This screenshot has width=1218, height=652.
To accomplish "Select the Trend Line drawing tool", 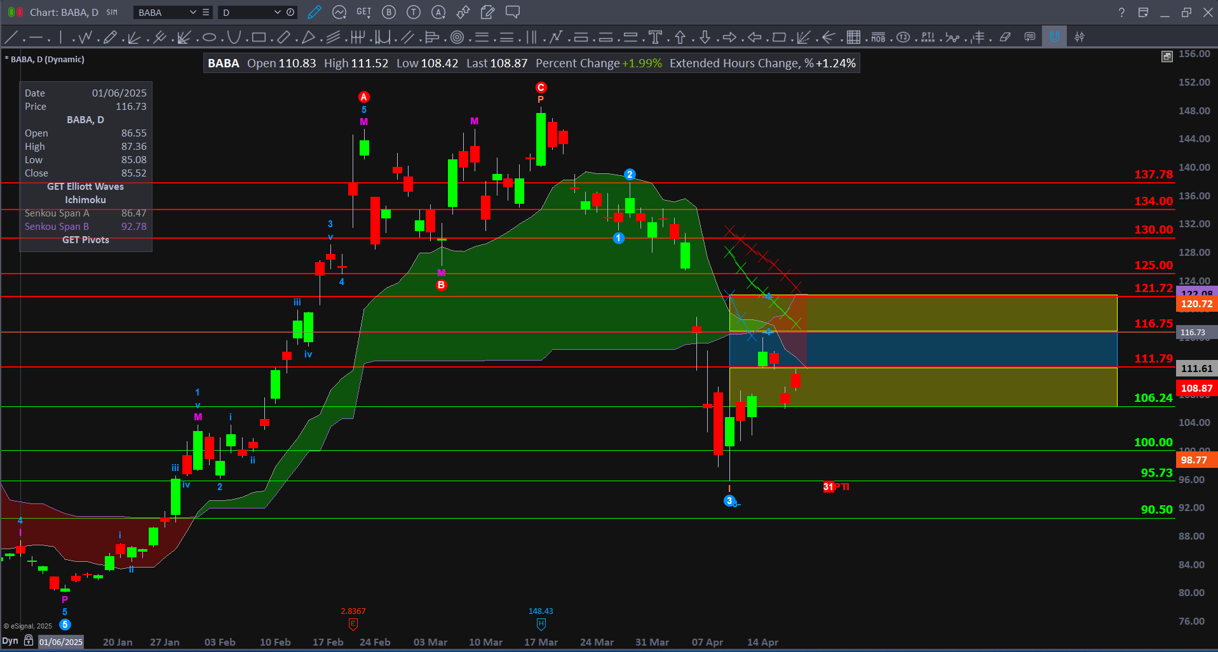I will point(10,36).
